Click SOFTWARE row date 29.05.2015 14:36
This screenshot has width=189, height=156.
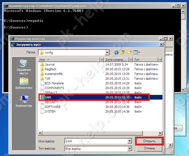(117, 107)
